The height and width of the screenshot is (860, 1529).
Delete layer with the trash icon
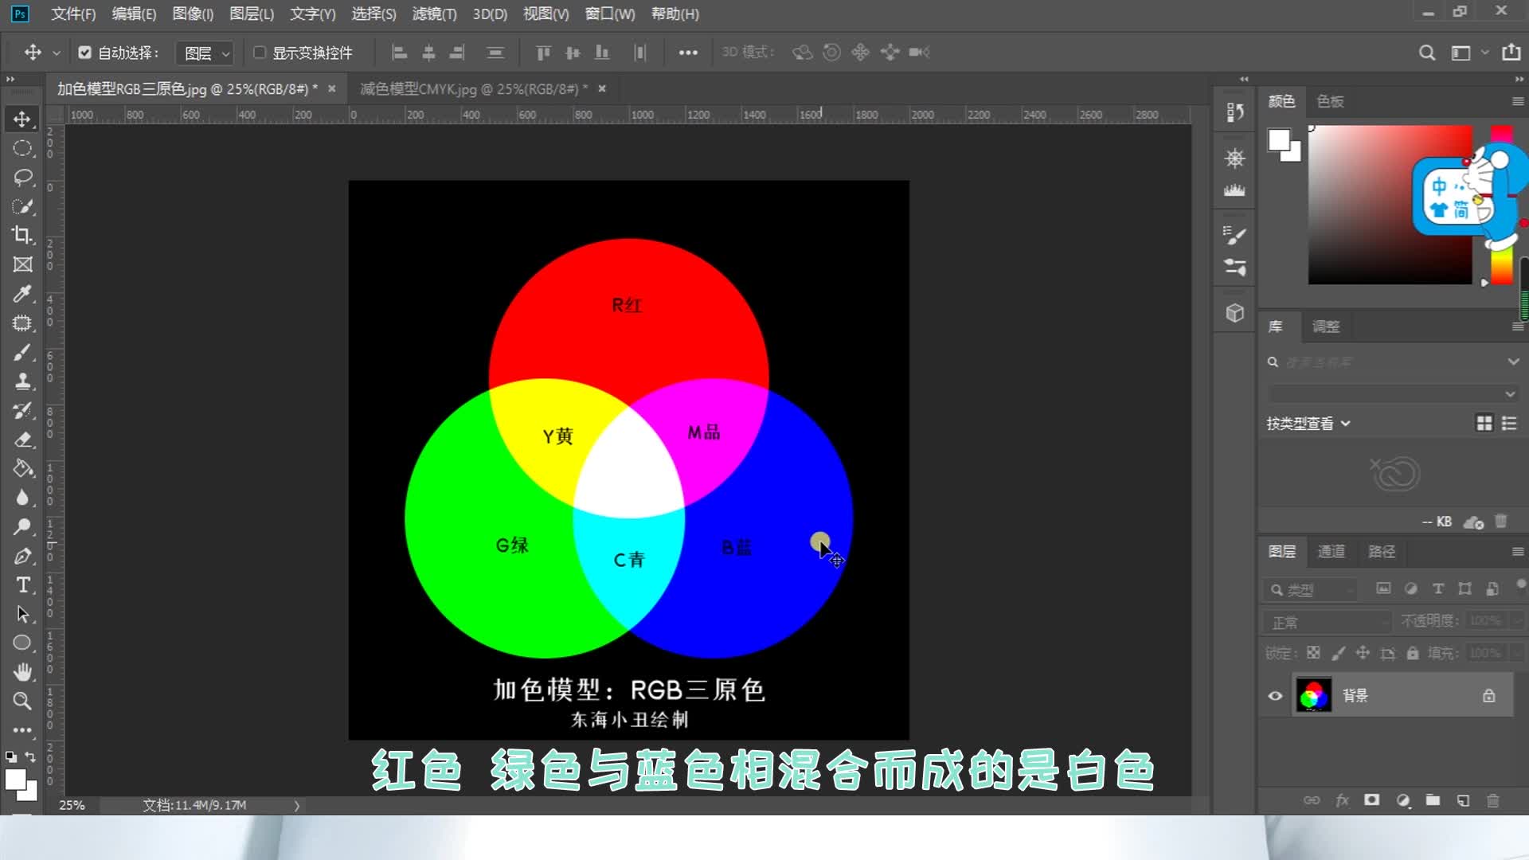click(x=1493, y=800)
